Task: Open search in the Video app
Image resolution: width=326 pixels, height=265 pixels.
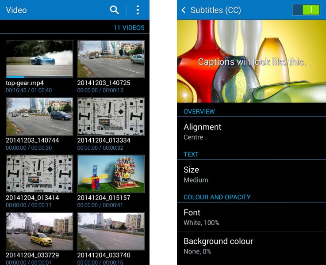Action: click(114, 10)
